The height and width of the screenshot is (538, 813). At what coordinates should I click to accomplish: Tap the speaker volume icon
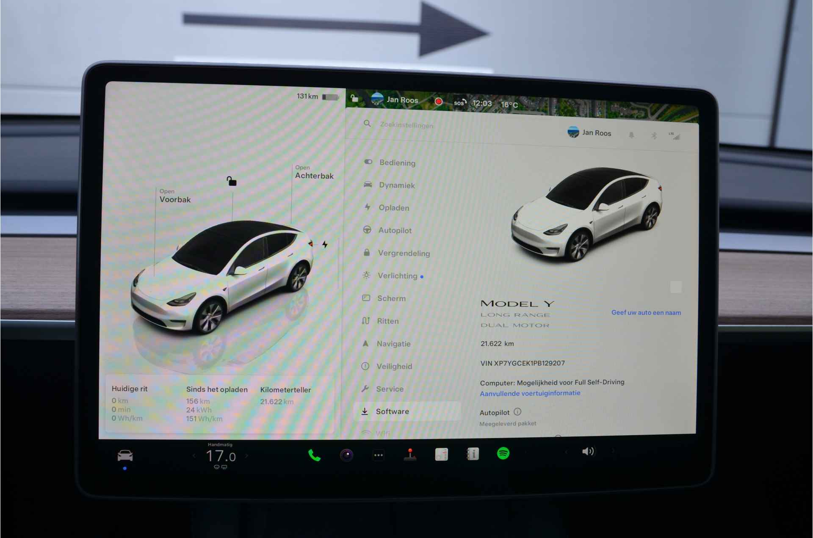(x=588, y=452)
